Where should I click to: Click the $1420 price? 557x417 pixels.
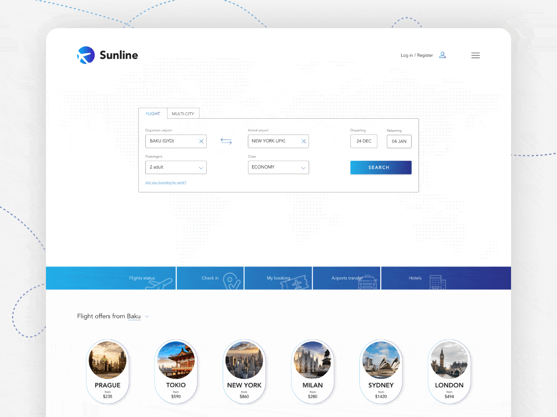tap(381, 396)
